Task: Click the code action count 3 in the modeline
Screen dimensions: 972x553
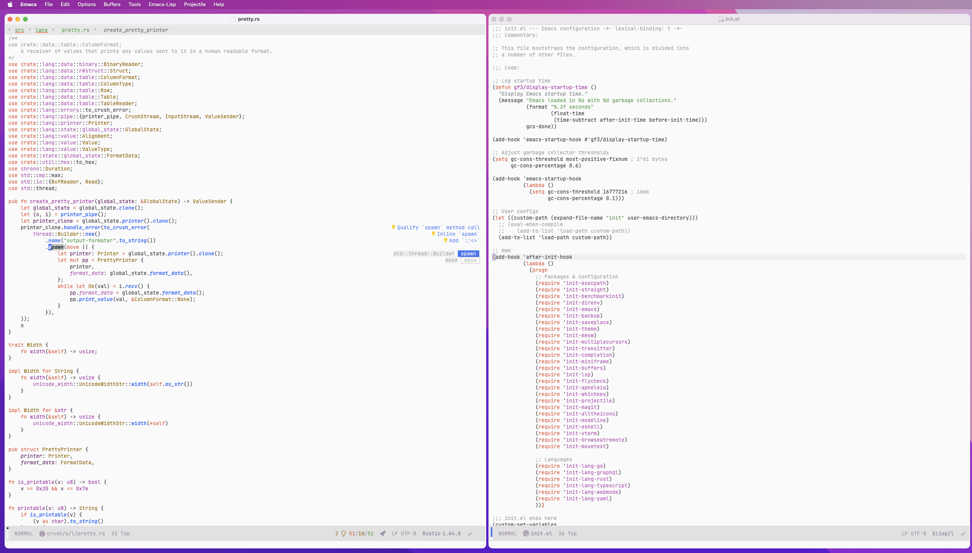Action: click(x=336, y=534)
